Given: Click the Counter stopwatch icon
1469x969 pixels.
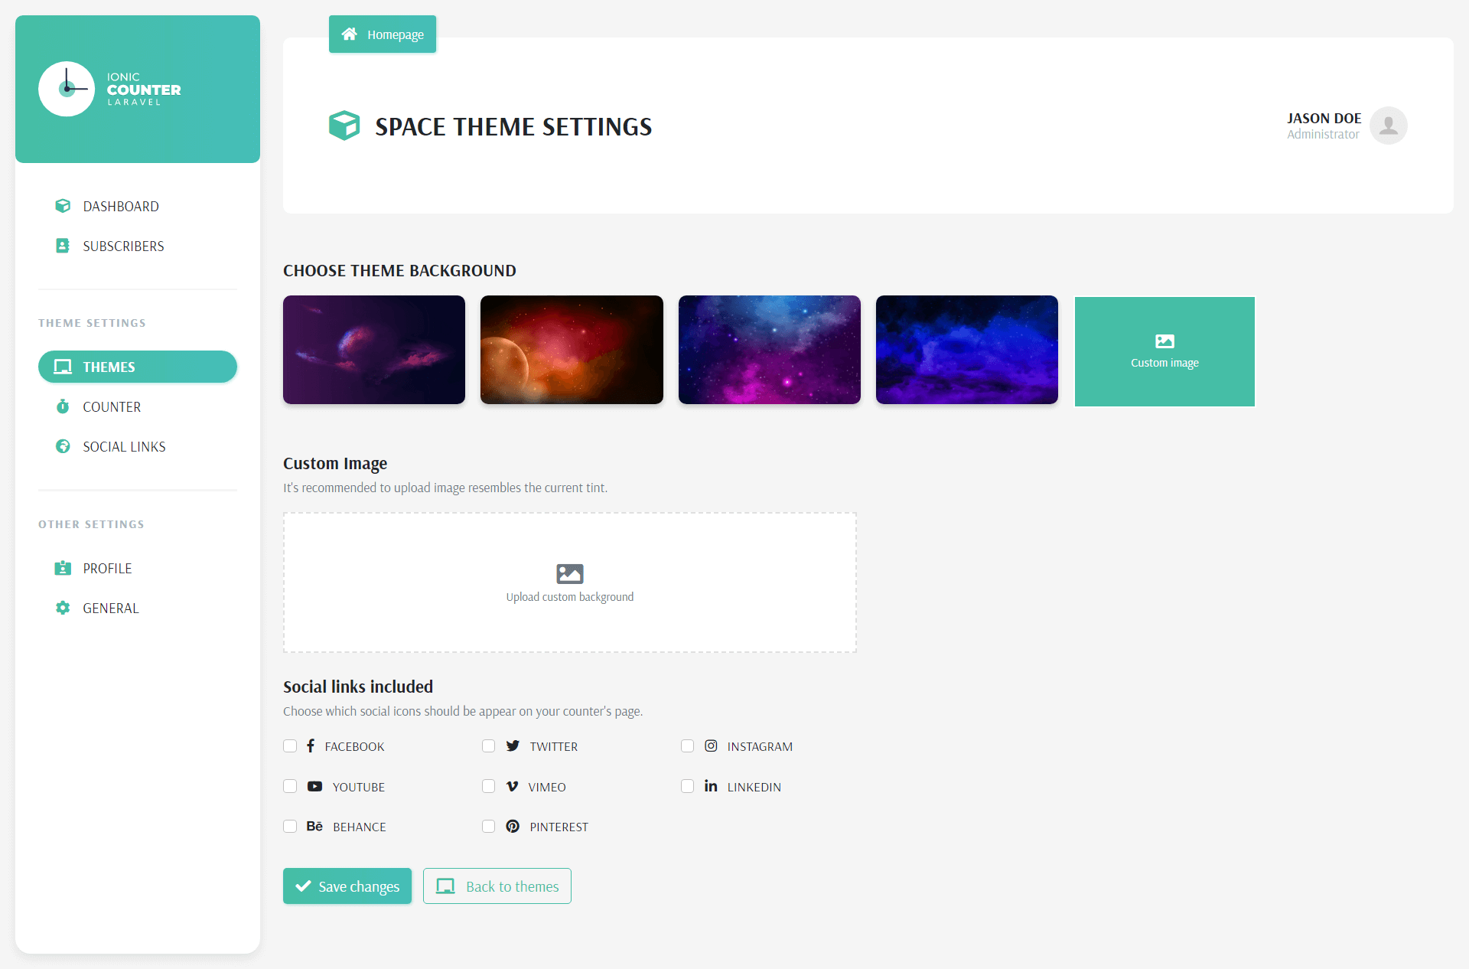Looking at the screenshot, I should 63,406.
